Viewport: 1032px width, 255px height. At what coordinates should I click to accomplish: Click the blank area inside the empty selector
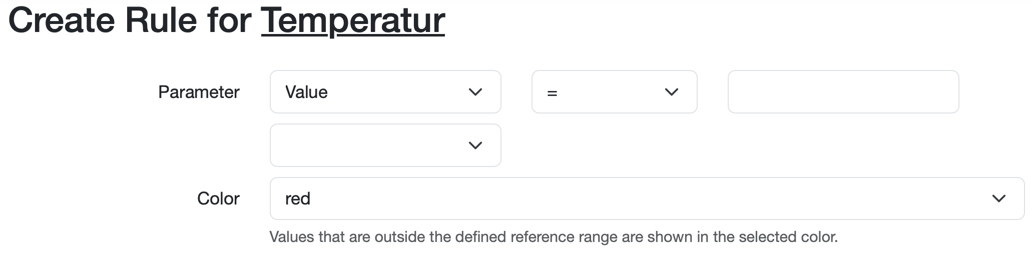[x=360, y=145]
